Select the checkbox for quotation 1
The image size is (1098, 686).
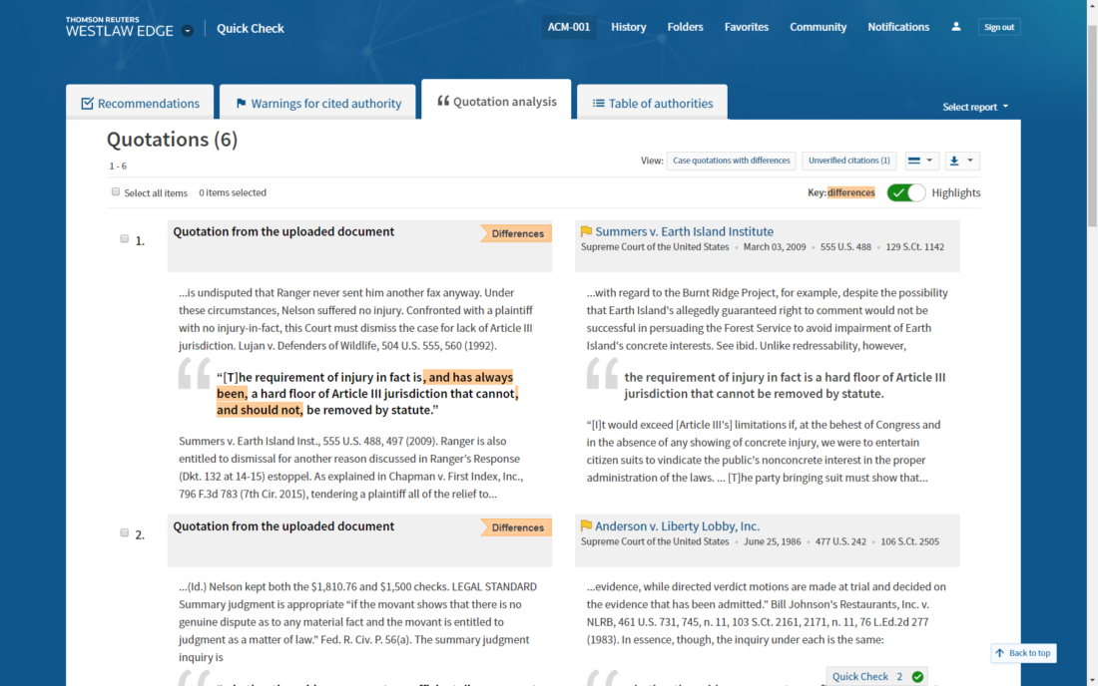pos(124,239)
